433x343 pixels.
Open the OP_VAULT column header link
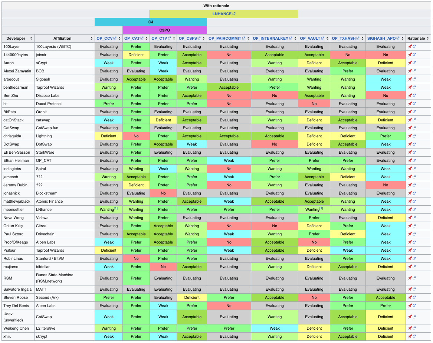pyautogui.click(x=312, y=38)
